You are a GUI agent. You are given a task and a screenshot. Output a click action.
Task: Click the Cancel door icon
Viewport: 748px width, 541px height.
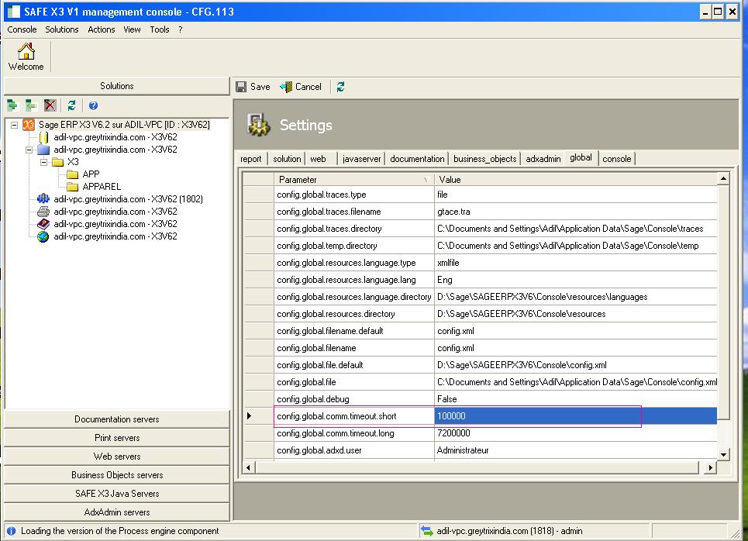(x=286, y=86)
